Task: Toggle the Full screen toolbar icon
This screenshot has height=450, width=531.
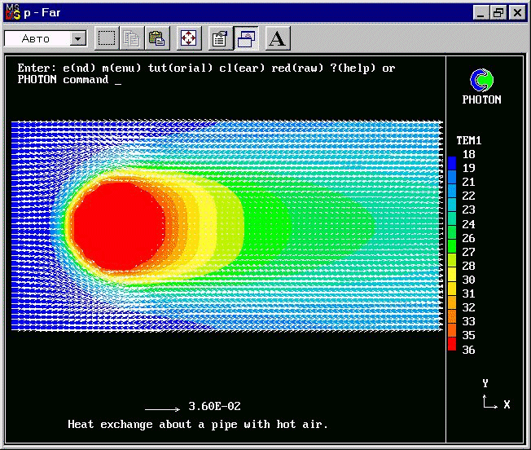Action: 189,38
